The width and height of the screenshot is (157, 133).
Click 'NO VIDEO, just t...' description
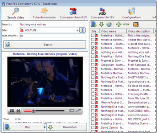pos(139,119)
